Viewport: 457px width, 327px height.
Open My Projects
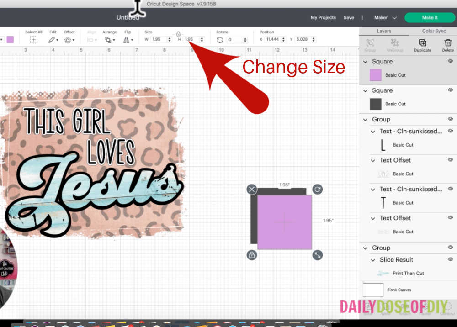(323, 17)
